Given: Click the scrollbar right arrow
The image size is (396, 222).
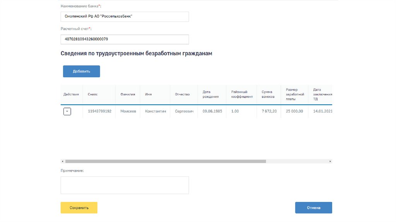Looking at the screenshot, I should point(330,161).
